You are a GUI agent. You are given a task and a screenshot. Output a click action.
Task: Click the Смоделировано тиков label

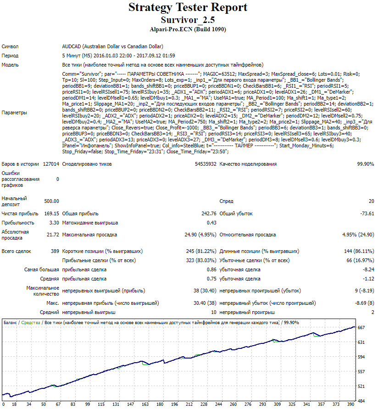[87, 164]
